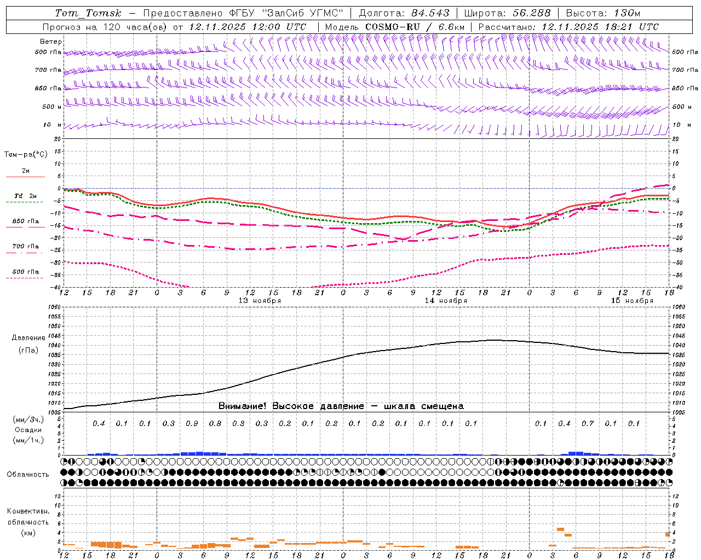Click the Внимание! Высокое давление warning text

point(341,406)
